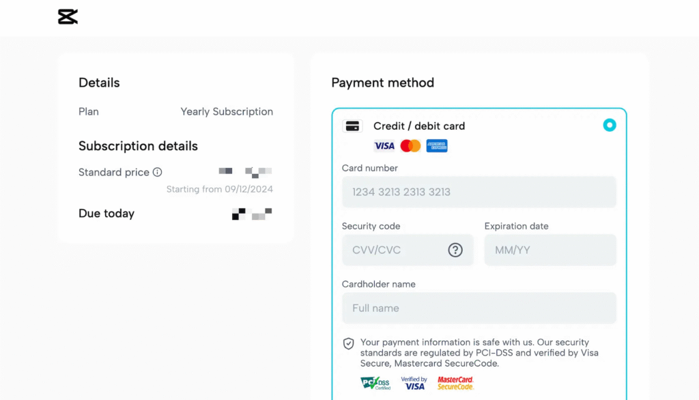Image resolution: width=699 pixels, height=400 pixels.
Task: Click the CVV help question mark icon
Action: [455, 250]
